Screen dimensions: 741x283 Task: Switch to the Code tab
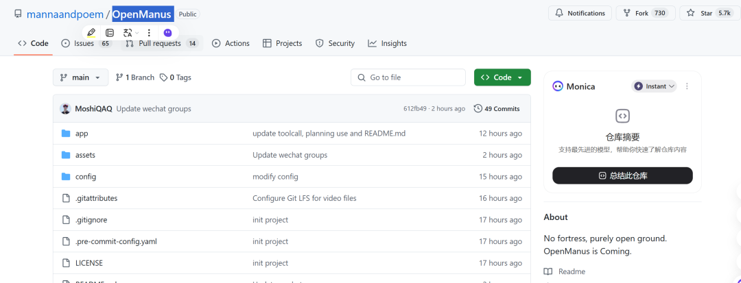click(x=33, y=43)
